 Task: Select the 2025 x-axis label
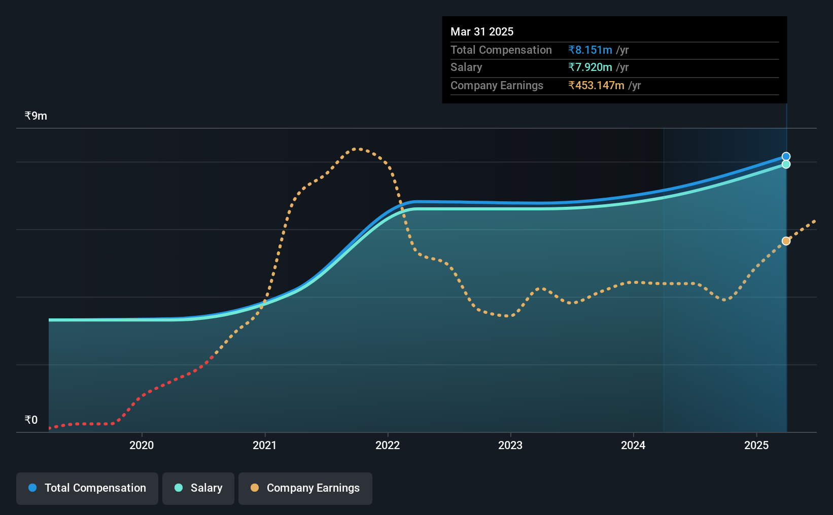coord(756,445)
